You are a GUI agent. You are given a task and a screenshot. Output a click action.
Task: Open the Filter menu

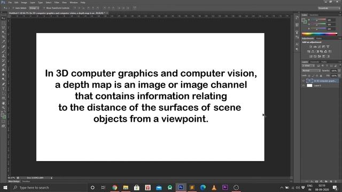point(57,3)
